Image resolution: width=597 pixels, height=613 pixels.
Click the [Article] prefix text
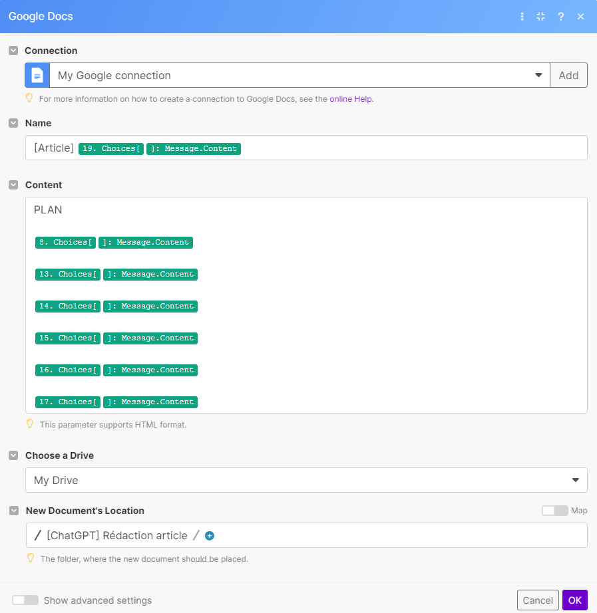(x=54, y=148)
